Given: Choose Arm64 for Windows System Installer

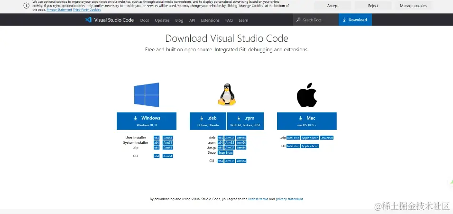Looking at the screenshot, I should coord(167,143).
